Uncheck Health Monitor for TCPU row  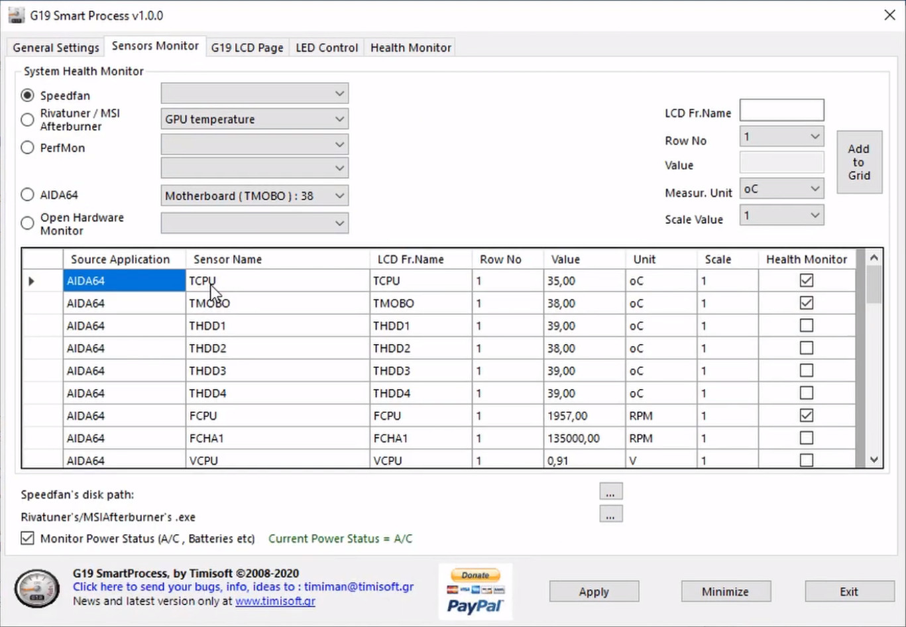(807, 280)
